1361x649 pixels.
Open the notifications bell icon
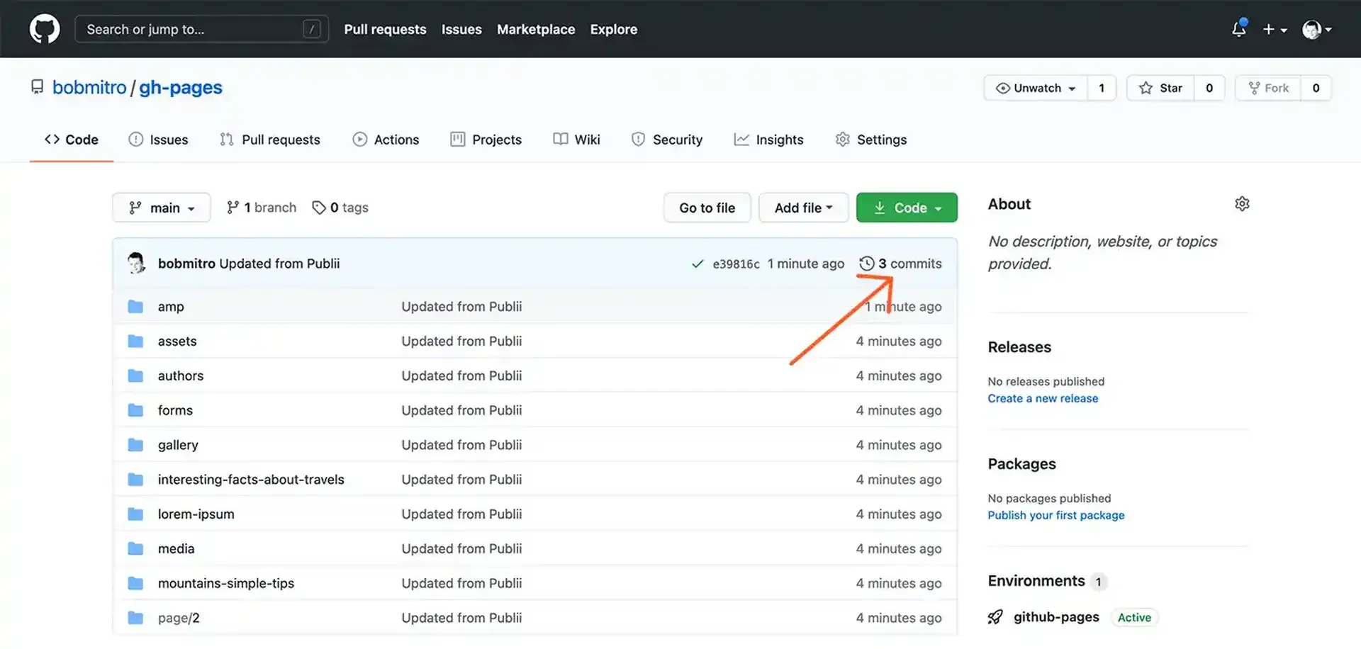pyautogui.click(x=1239, y=29)
